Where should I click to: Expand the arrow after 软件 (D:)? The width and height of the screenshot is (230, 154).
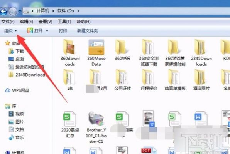click(78, 11)
